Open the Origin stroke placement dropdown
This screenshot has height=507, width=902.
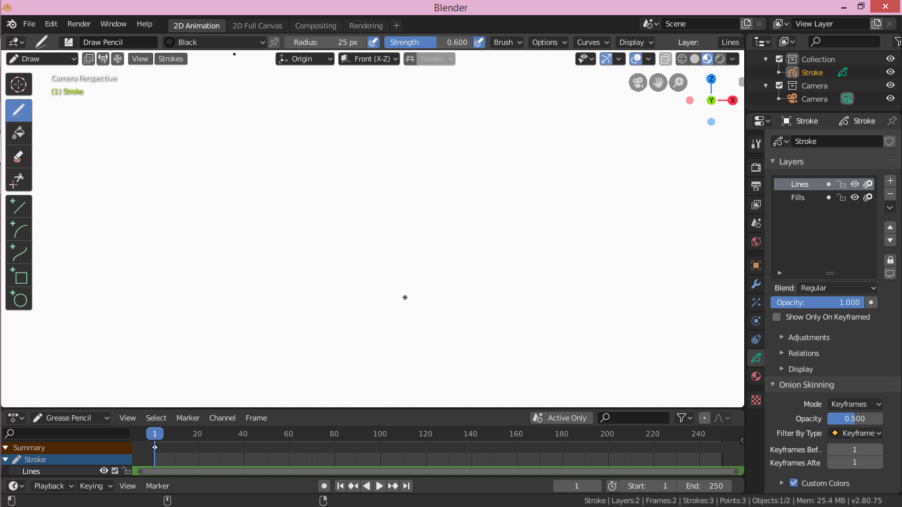coord(304,58)
